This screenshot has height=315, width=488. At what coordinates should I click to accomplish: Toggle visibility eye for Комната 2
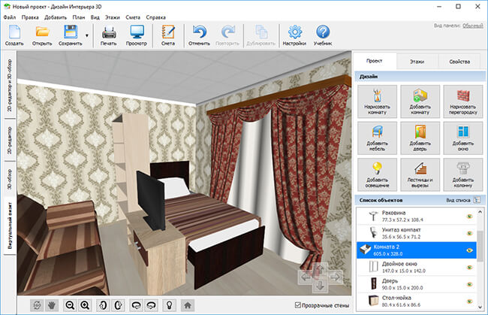(470, 250)
